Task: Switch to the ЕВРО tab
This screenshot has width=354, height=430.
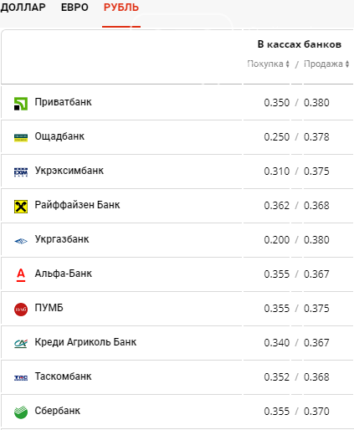Action: click(x=74, y=8)
